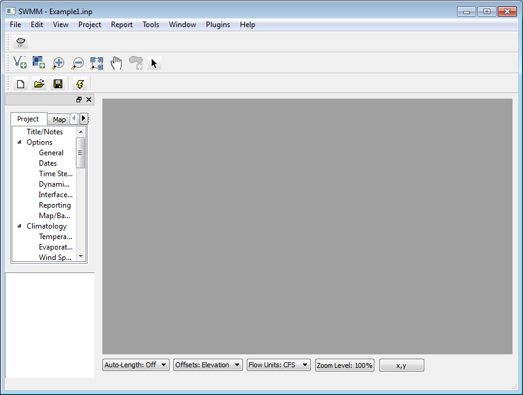523x395 pixels.
Task: Open the Help menu
Action: (247, 25)
